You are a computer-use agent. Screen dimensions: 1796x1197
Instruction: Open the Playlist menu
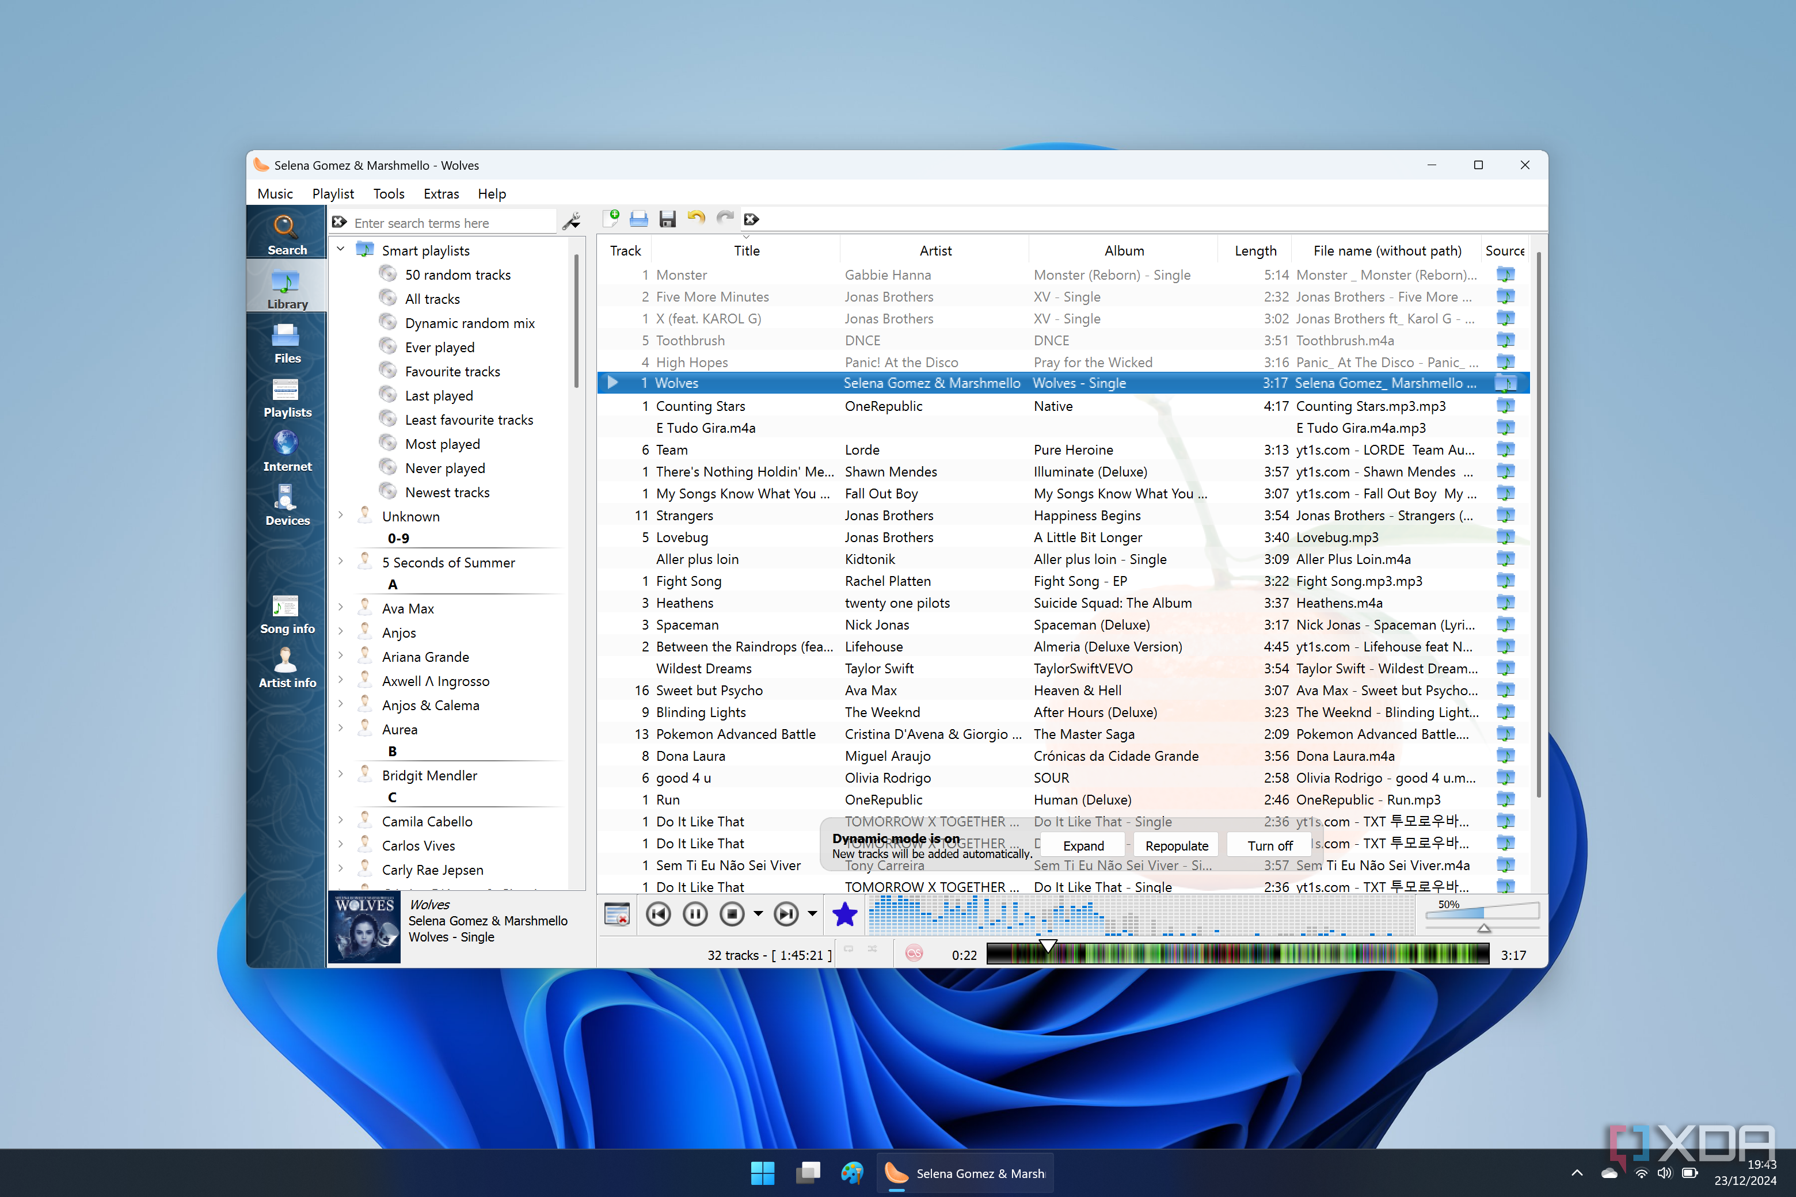pyautogui.click(x=333, y=193)
